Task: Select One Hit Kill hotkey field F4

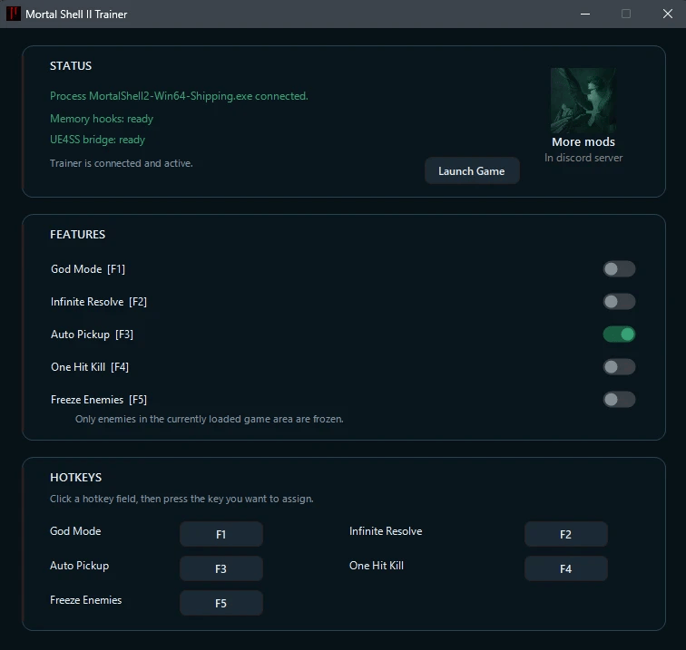Action: (565, 568)
